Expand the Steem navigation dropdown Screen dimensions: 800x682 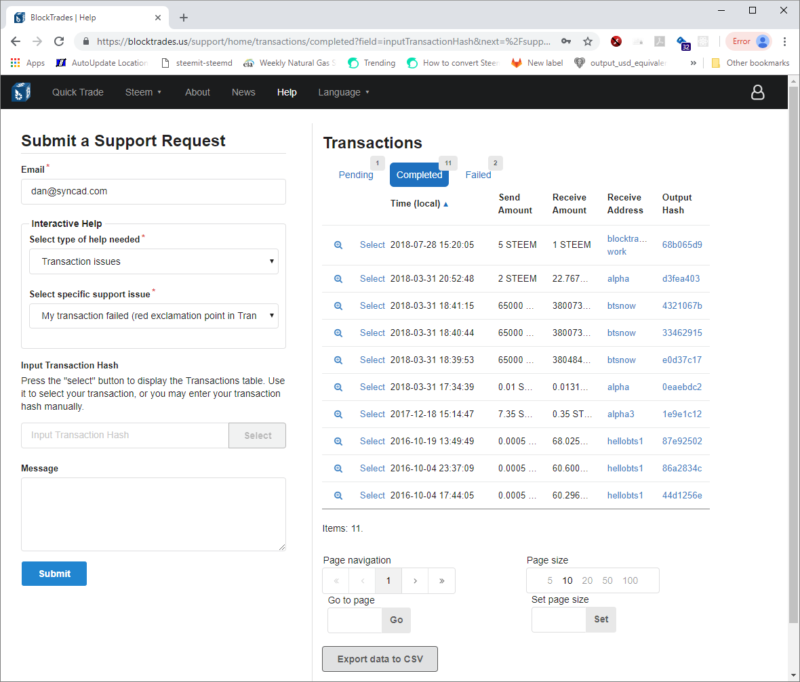pyautogui.click(x=143, y=92)
